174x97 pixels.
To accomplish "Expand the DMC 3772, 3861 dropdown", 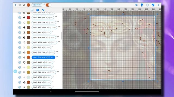I will 44,42.
